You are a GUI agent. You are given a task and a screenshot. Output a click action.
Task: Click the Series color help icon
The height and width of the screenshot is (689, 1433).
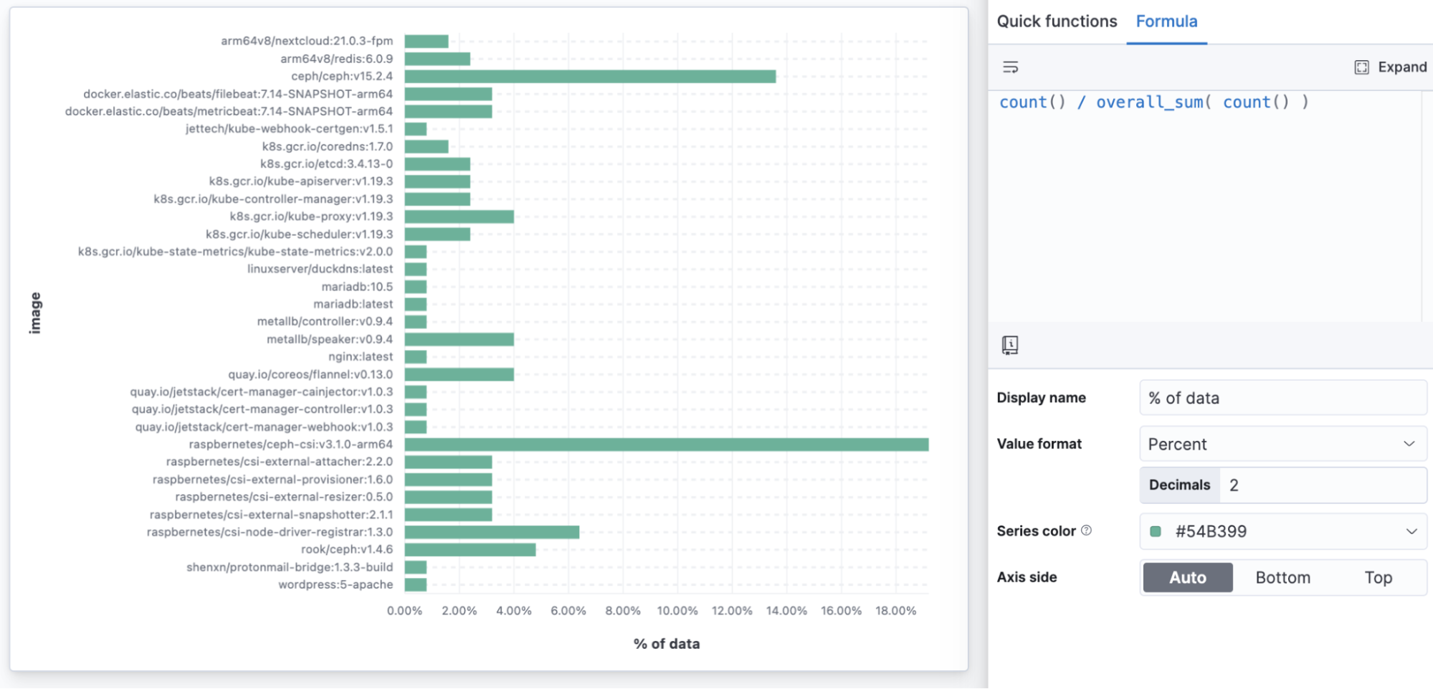[x=1086, y=531]
